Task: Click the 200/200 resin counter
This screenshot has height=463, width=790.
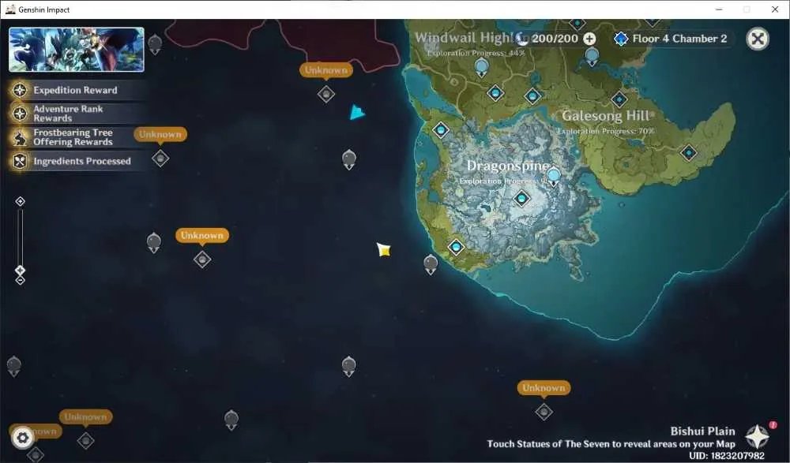Action: coord(555,39)
